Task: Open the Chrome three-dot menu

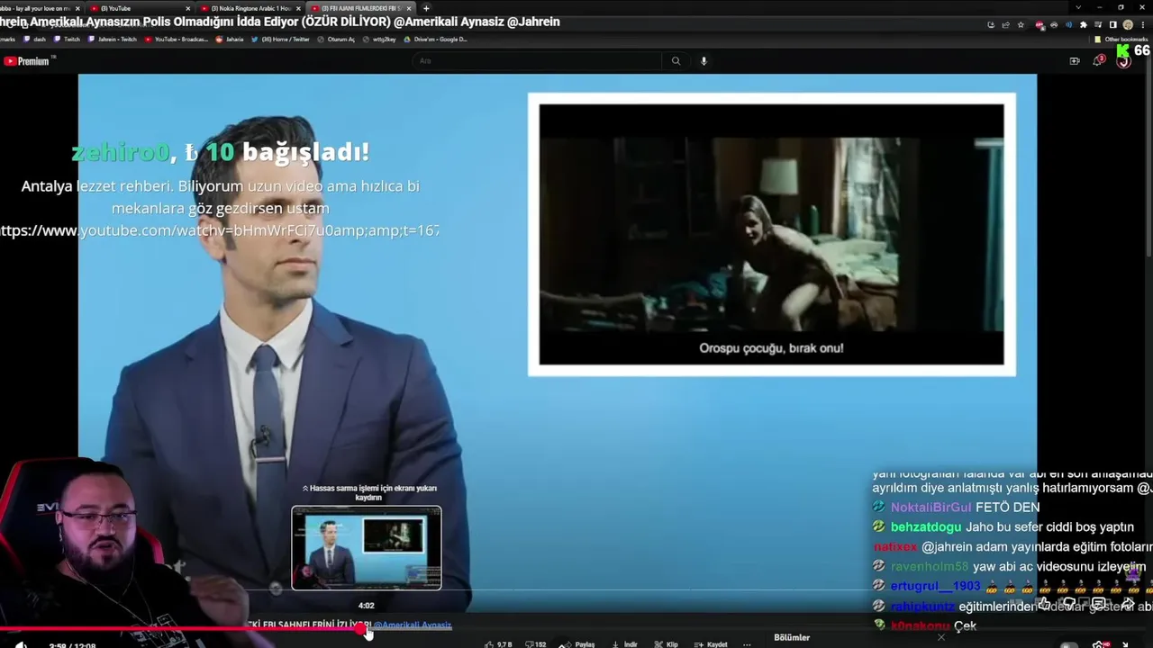Action: coord(1143,25)
